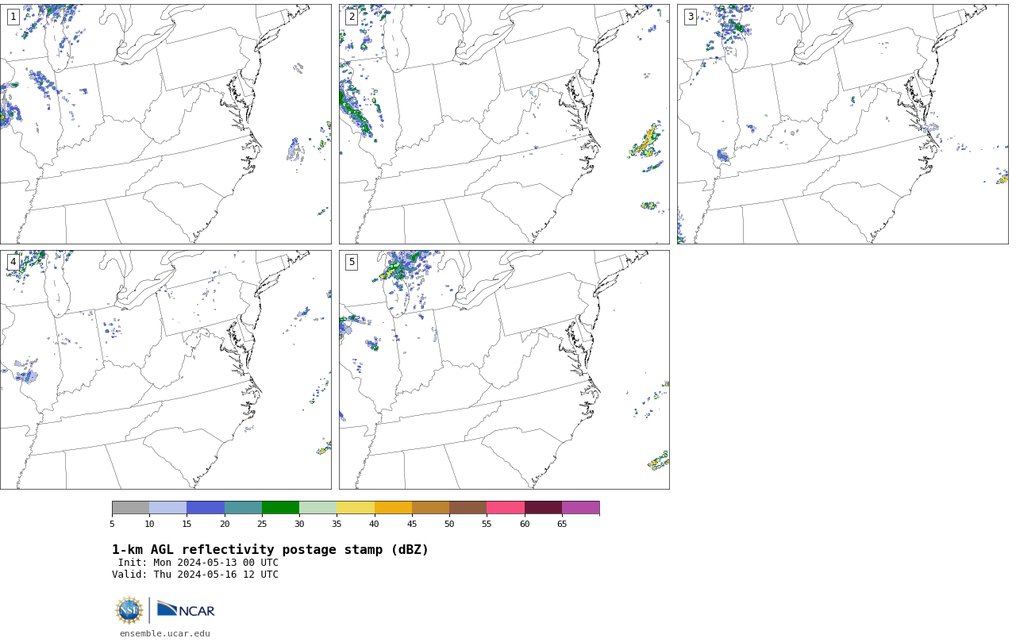1016x642 pixels.
Task: Select the pink 55-60 dBZ swatch
Action: pos(506,508)
